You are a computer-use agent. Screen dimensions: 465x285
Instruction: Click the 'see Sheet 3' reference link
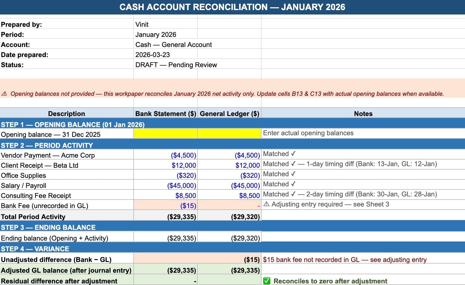tap(371, 204)
